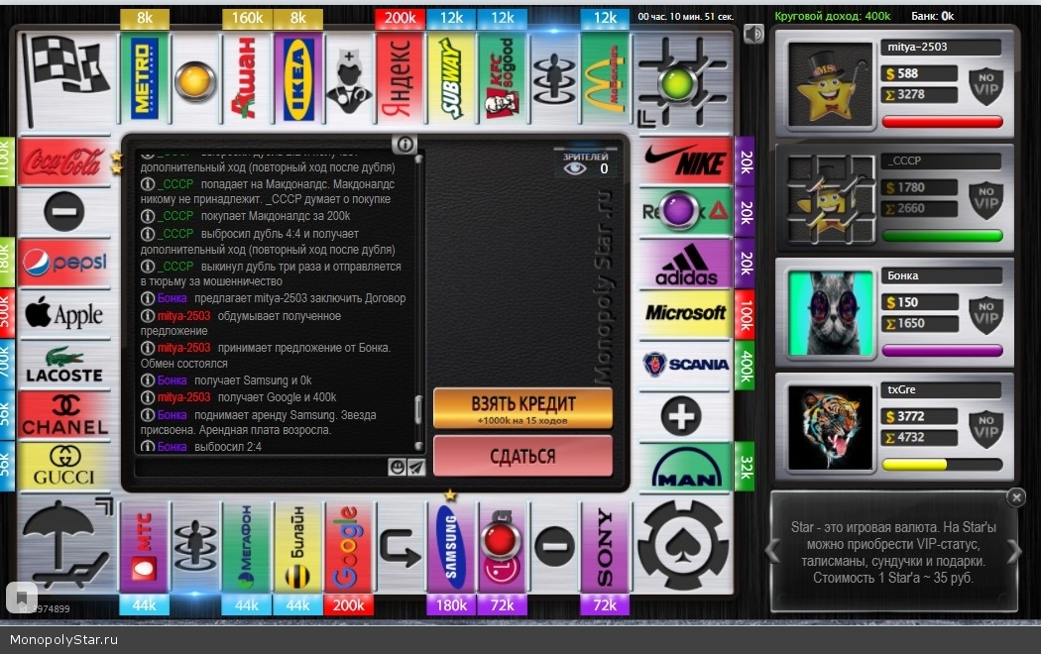This screenshot has height=654, width=1041.
Task: Select the Subway property cell
Action: 451,78
